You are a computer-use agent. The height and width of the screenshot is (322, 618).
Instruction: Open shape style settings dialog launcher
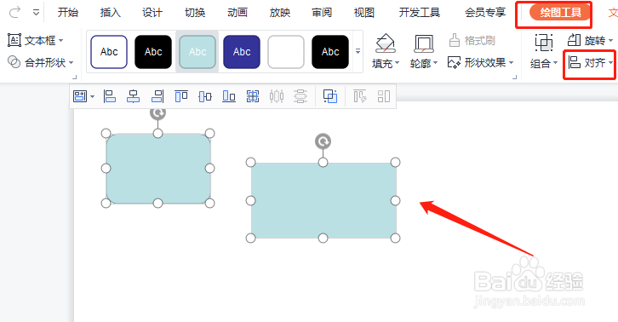coord(514,77)
